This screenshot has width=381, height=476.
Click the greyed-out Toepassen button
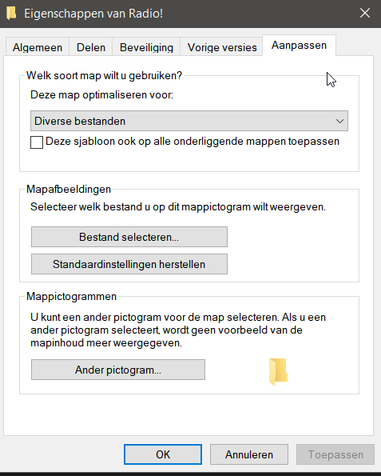pyautogui.click(x=335, y=454)
